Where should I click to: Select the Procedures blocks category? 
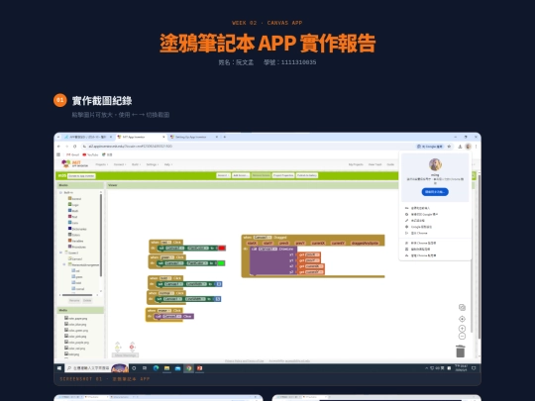(76, 247)
